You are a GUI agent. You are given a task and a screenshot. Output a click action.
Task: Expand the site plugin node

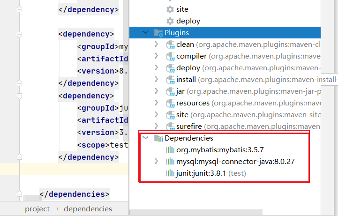157,114
